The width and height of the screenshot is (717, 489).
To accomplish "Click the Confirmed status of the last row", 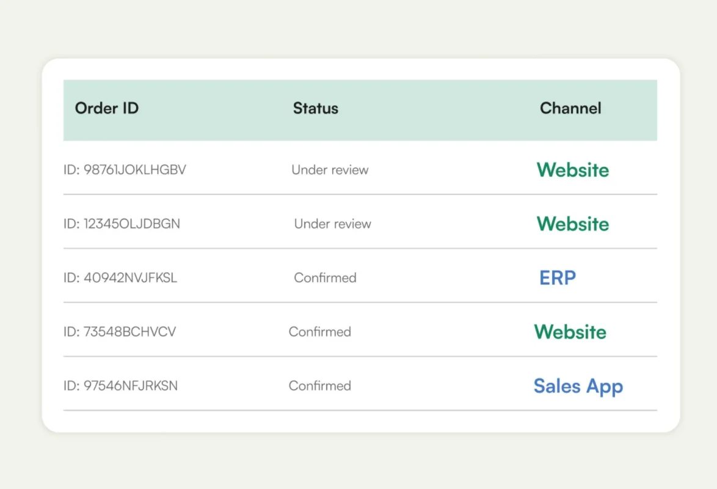I will tap(320, 386).
